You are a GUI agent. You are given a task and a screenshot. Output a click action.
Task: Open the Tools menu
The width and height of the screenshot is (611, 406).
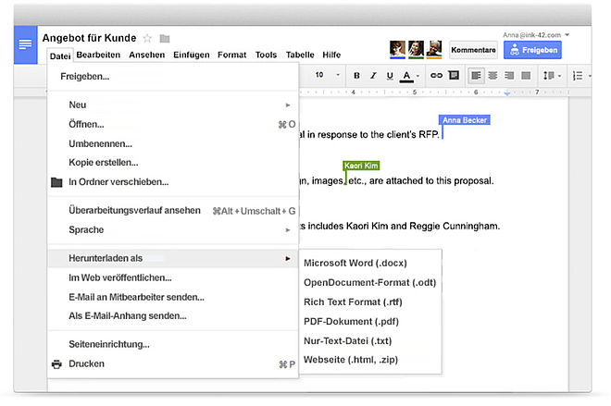pos(266,55)
